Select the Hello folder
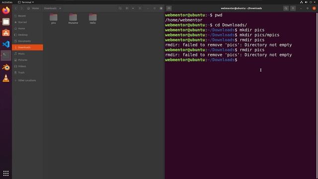 93,19
